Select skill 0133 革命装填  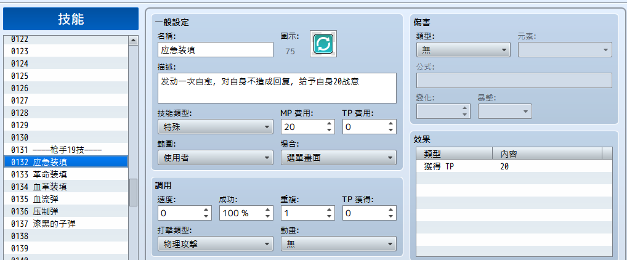coord(65,174)
